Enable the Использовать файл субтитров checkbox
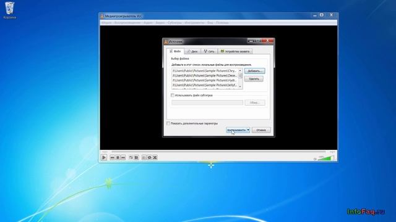Viewport: 396px width, 222px height. tap(173, 96)
